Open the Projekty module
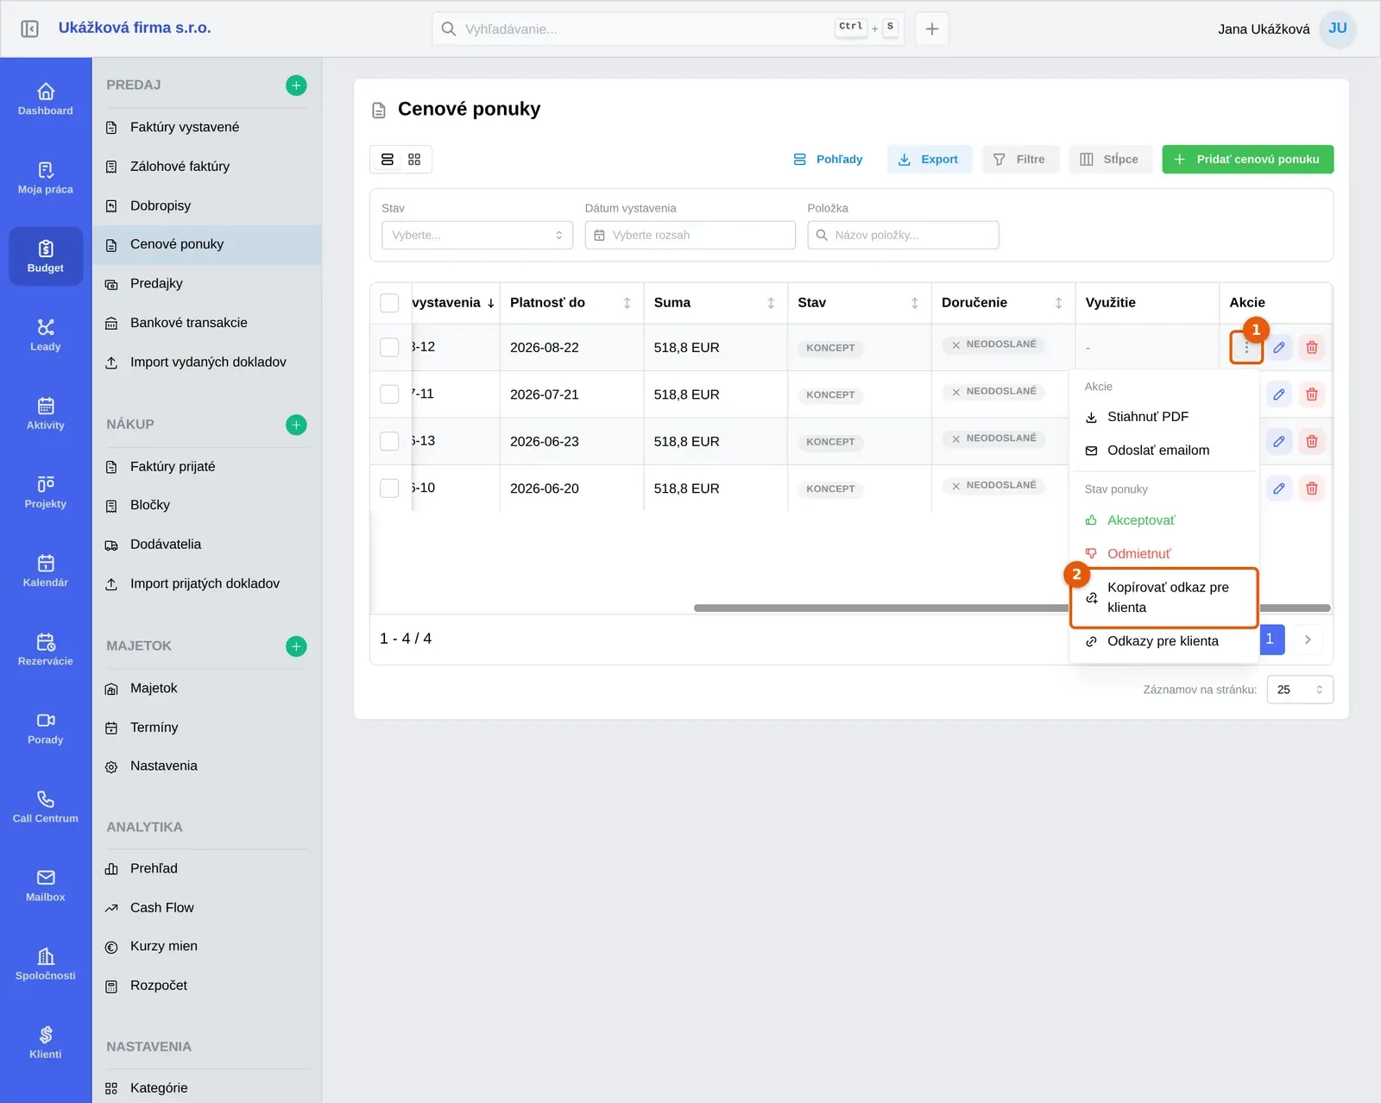 [46, 492]
